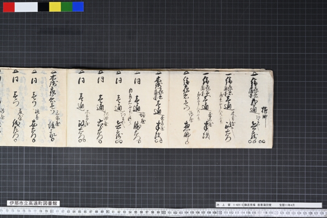Click the red patch on the color chart

pos(9,7)
